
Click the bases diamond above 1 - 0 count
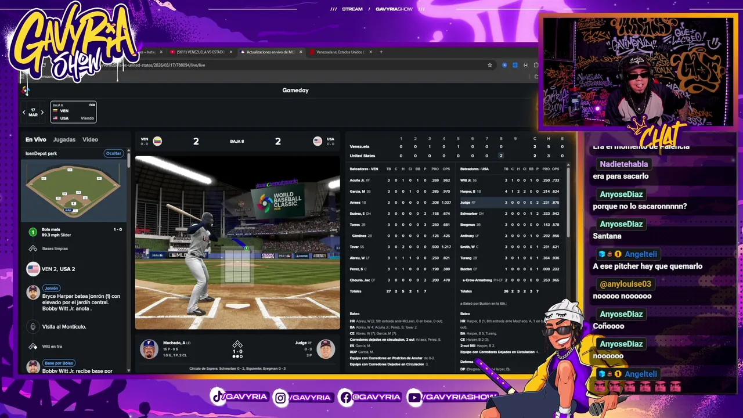pos(237,344)
